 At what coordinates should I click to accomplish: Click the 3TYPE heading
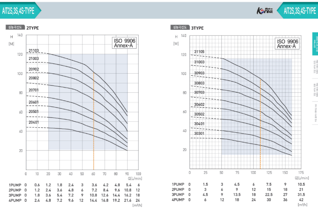coord(197,28)
